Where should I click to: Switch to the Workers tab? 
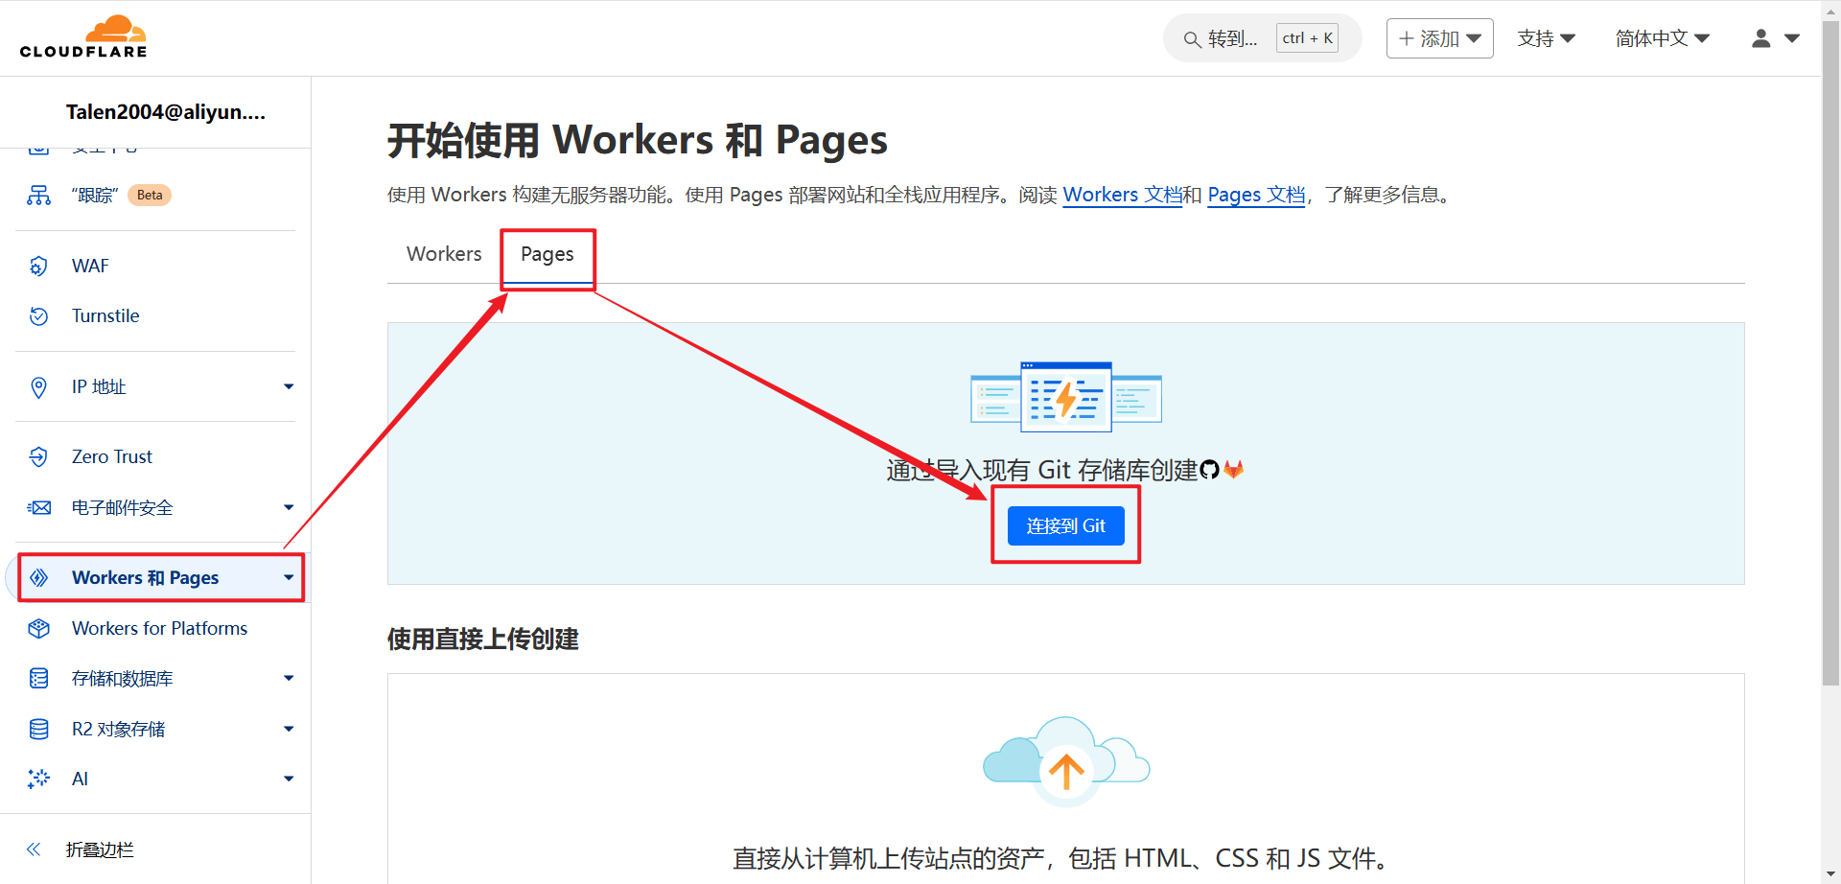pos(444,254)
